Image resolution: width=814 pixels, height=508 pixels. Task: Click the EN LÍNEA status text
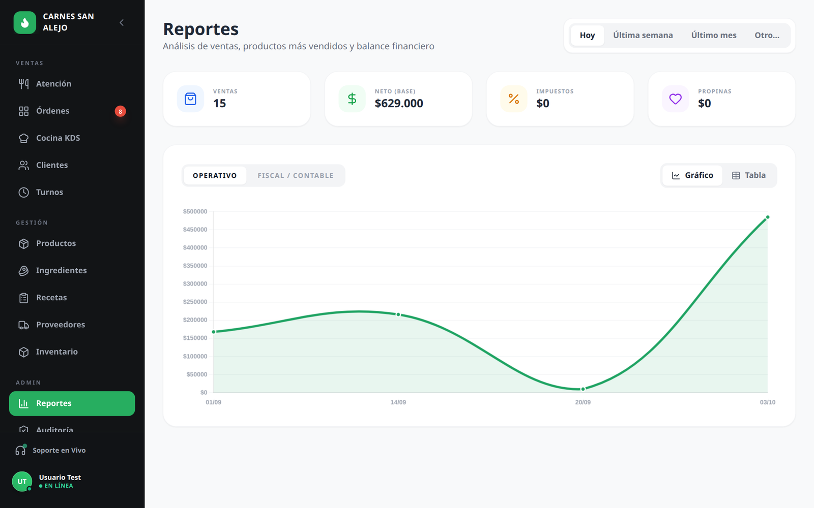point(59,486)
